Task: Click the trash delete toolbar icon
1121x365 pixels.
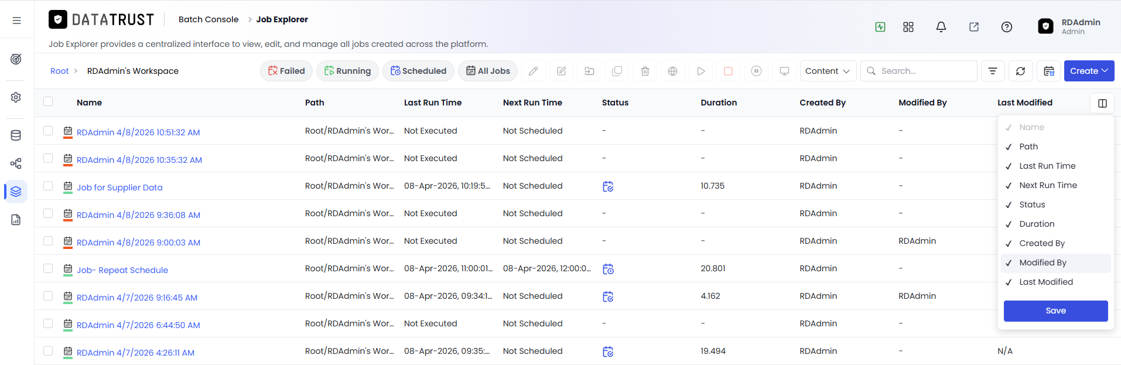Action: point(645,71)
